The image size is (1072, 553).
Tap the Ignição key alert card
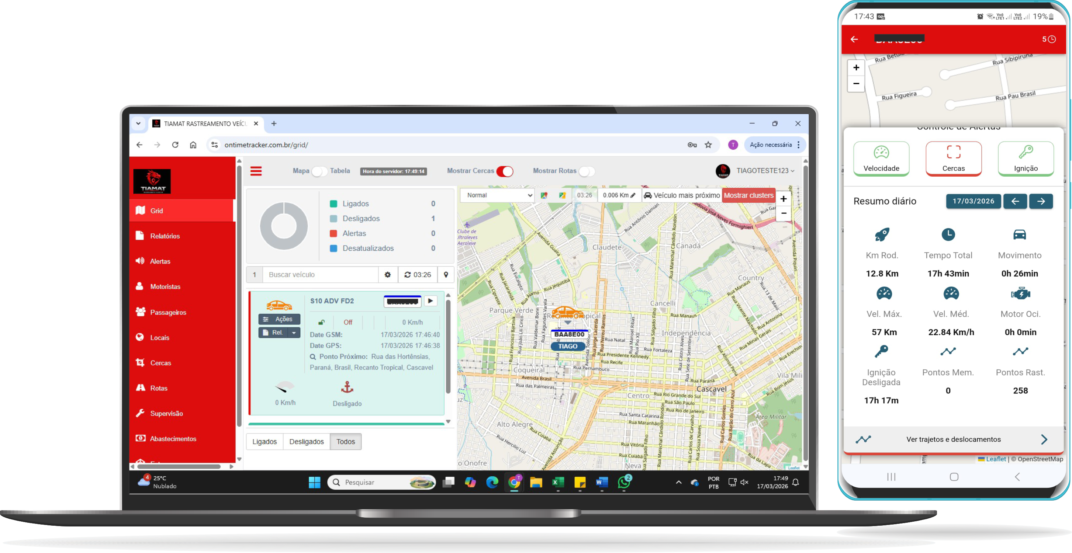pos(1026,158)
